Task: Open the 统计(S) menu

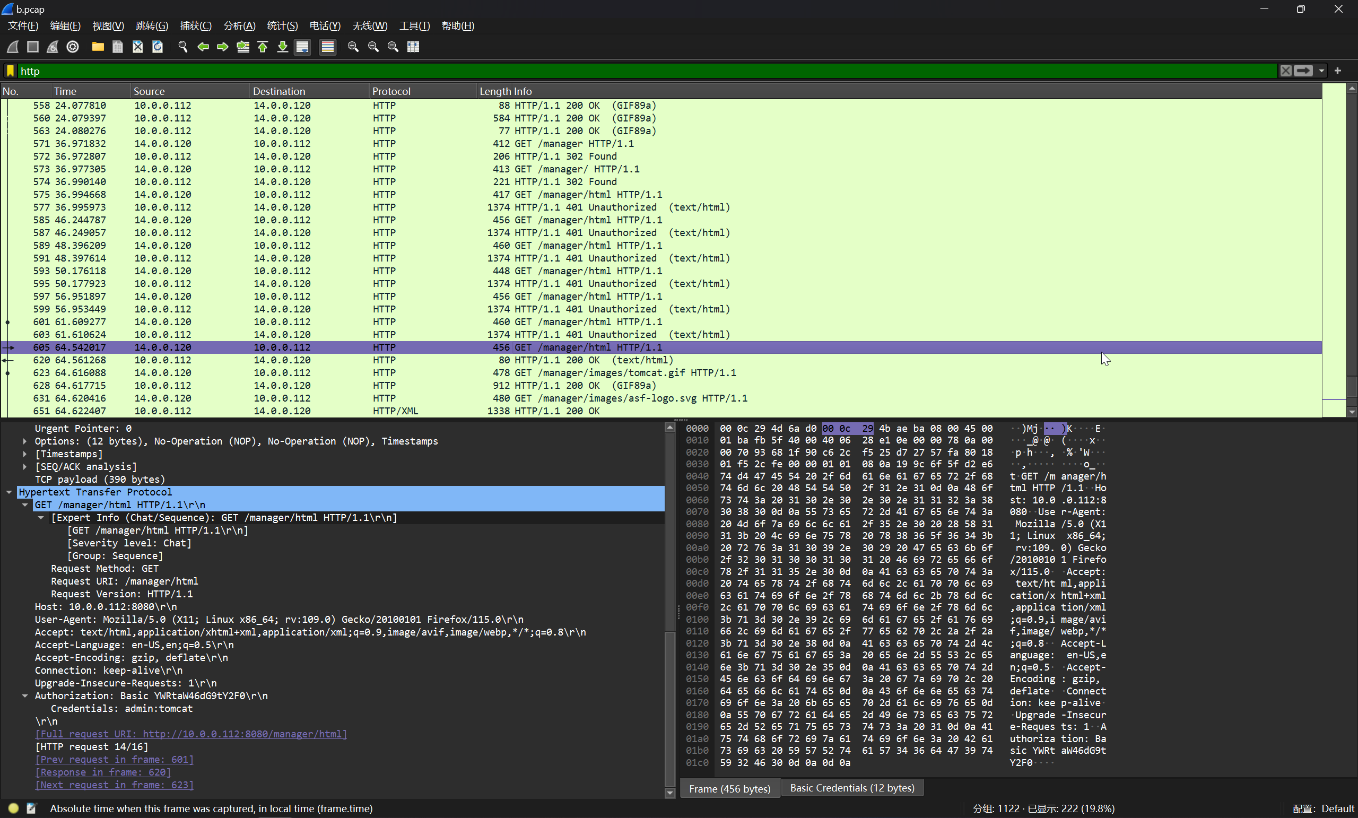Action: (x=282, y=26)
